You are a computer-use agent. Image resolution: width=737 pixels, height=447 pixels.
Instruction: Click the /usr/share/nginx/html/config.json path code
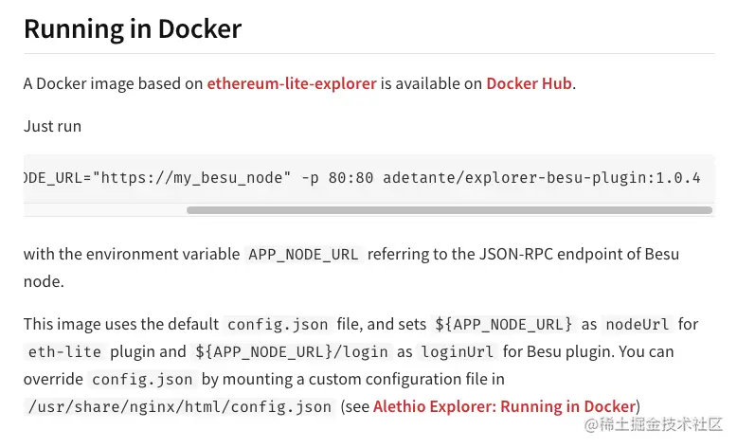[x=180, y=406]
